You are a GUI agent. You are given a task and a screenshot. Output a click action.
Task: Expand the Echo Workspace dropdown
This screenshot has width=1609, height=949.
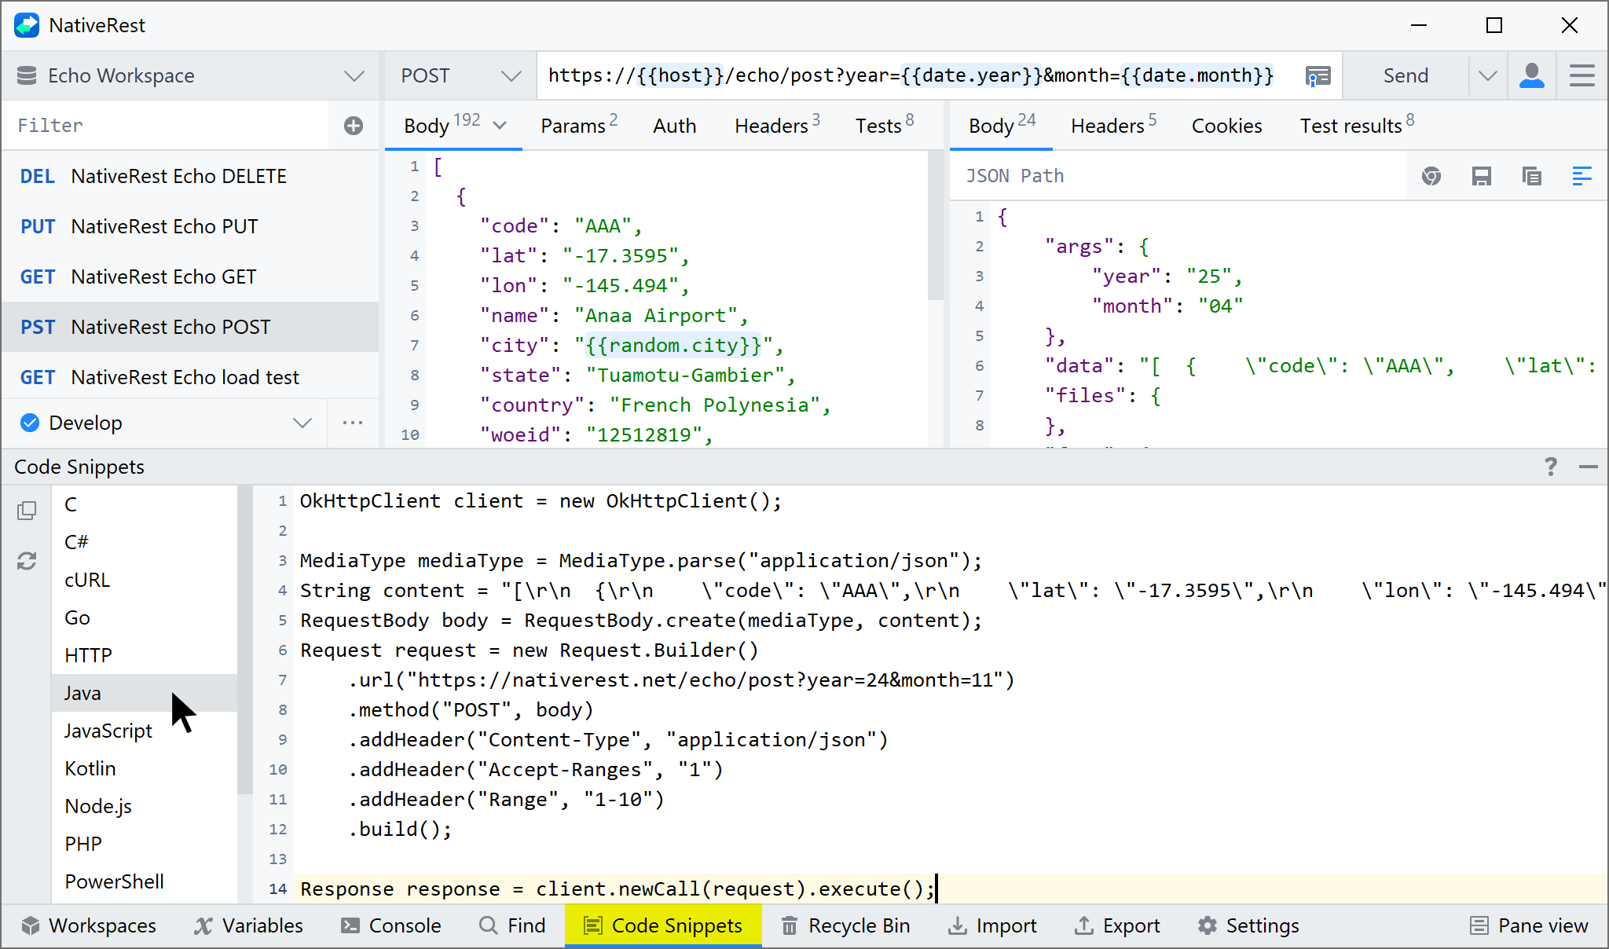(x=354, y=75)
